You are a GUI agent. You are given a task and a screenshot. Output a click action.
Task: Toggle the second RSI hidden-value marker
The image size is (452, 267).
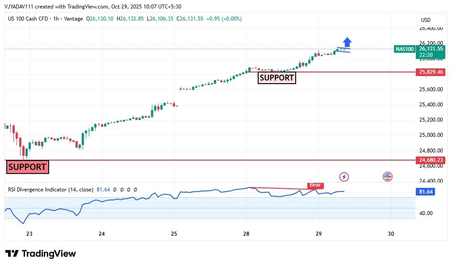pos(122,189)
